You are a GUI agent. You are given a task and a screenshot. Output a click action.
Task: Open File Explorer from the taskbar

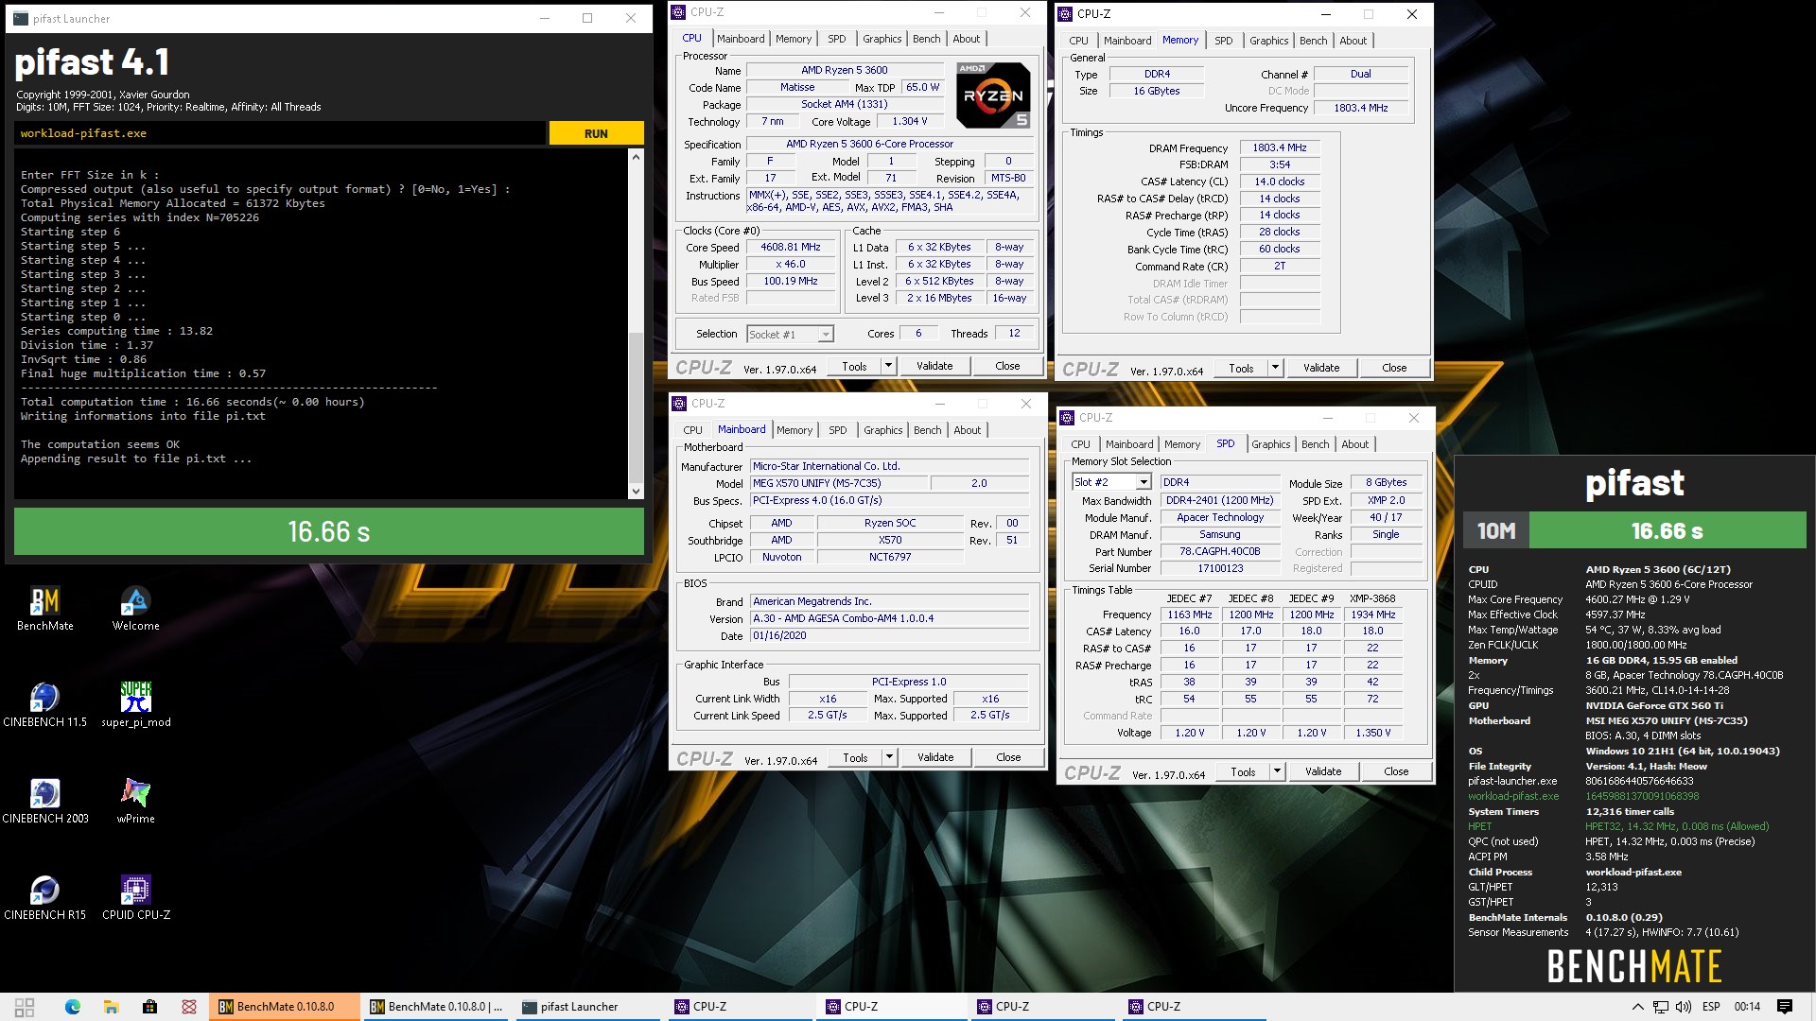coord(111,1007)
